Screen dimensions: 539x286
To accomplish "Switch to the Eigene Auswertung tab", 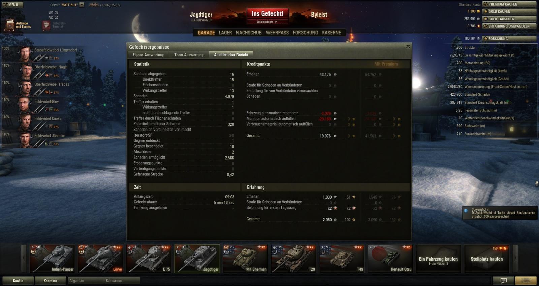I will [148, 55].
